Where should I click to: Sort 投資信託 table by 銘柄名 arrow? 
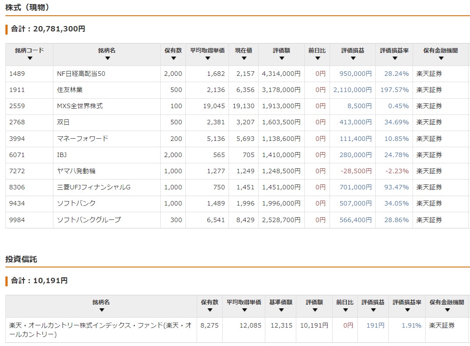(101, 310)
